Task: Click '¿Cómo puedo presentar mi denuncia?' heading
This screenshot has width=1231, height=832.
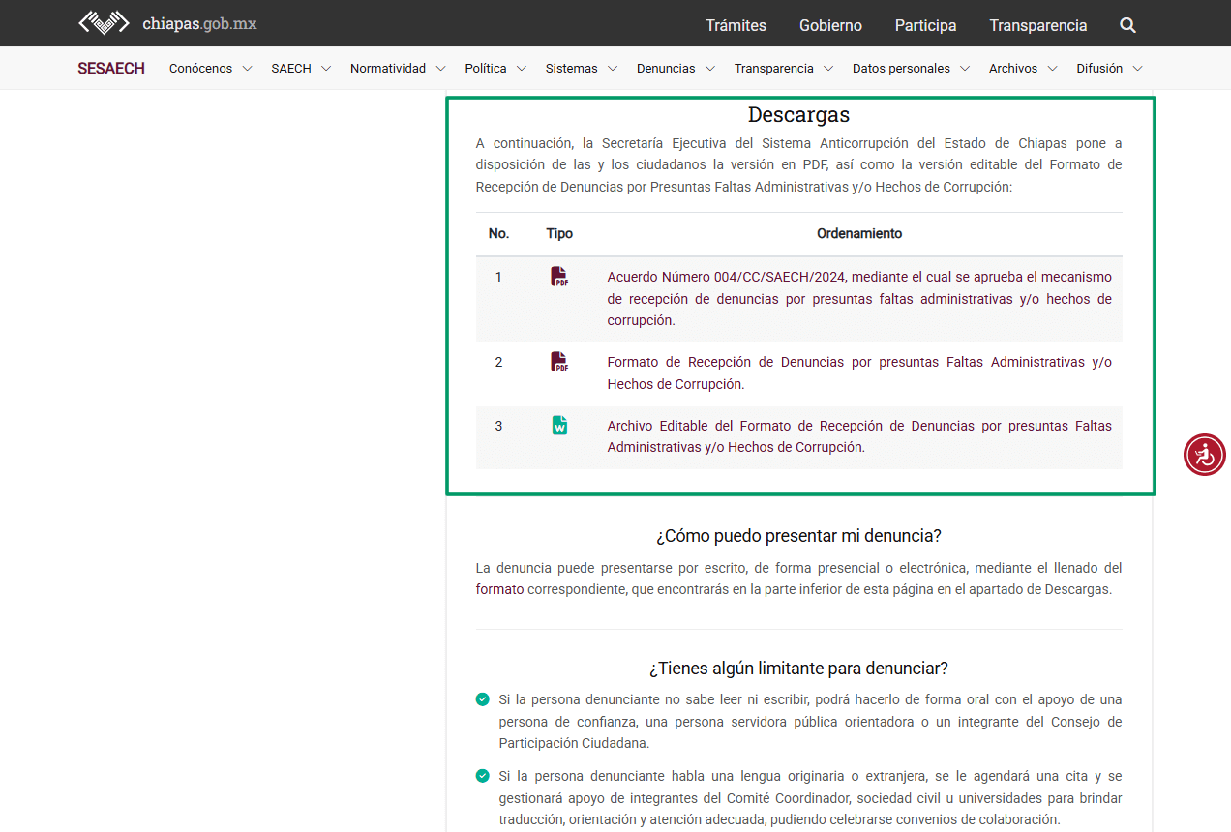Action: (798, 536)
